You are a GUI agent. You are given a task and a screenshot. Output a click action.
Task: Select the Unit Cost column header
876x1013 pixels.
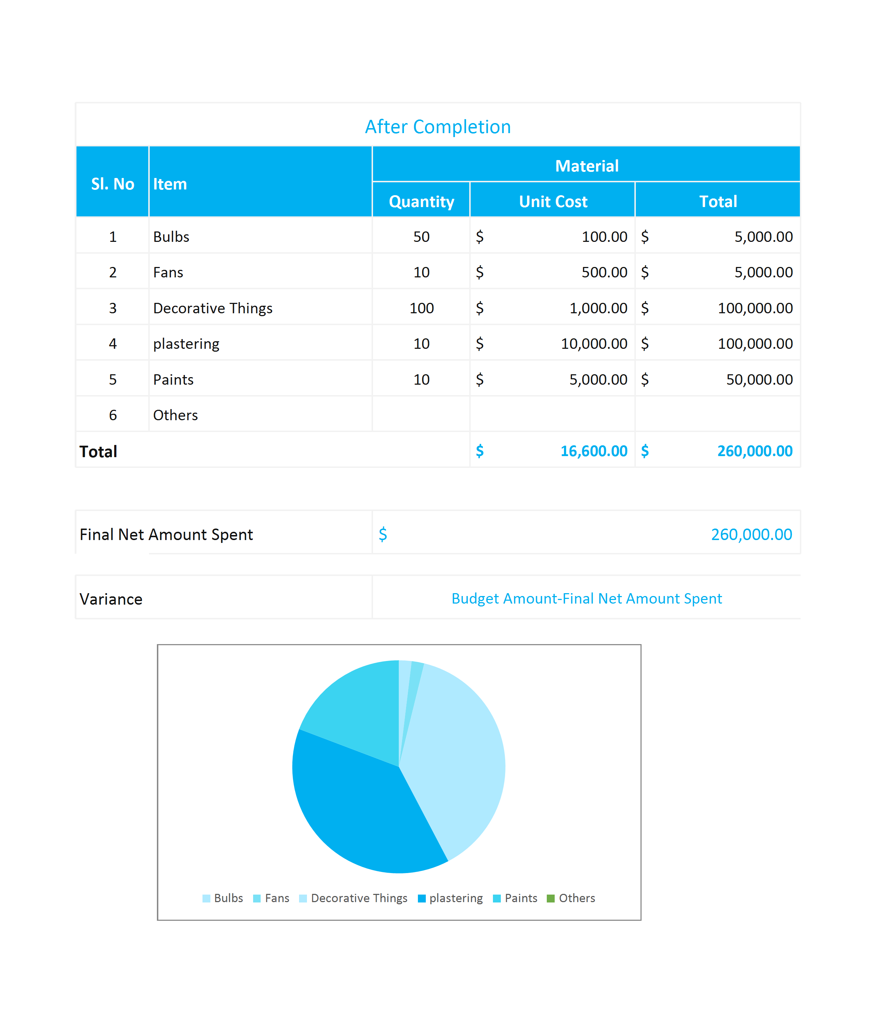(x=553, y=201)
